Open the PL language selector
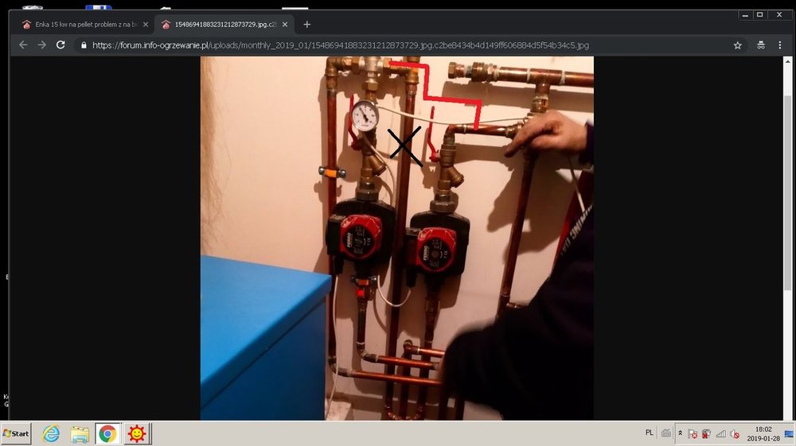This screenshot has width=796, height=446. click(x=649, y=432)
